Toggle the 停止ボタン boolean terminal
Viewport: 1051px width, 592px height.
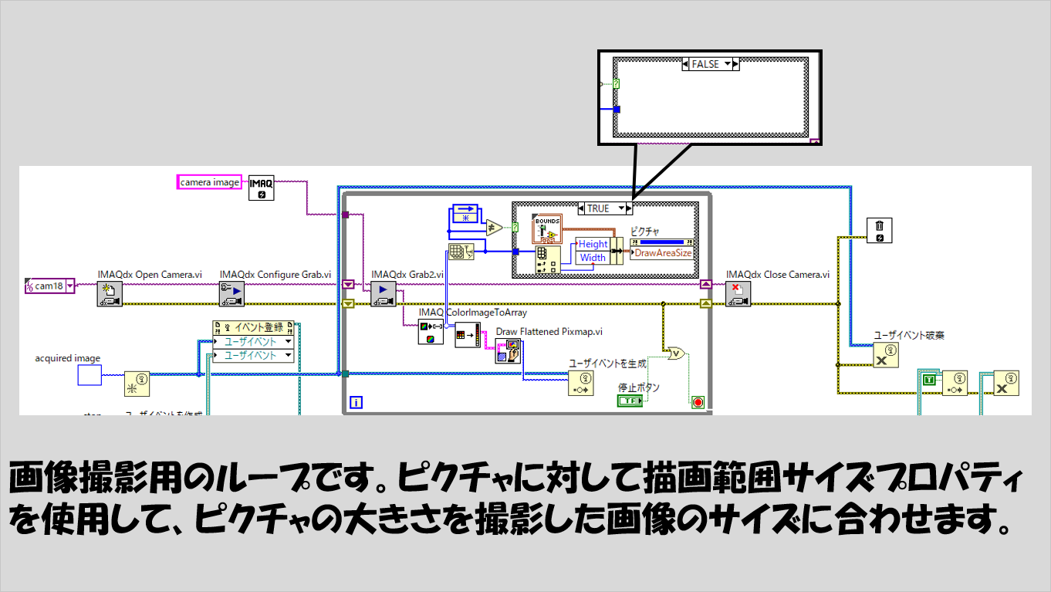630,401
